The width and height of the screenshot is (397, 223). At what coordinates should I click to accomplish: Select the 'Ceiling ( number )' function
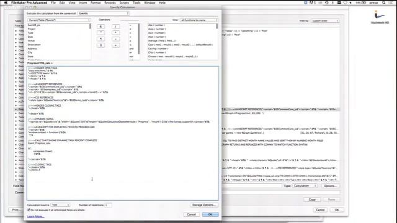click(158, 48)
